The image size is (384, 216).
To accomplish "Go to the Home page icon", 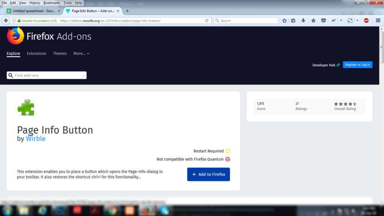I will click(313, 21).
